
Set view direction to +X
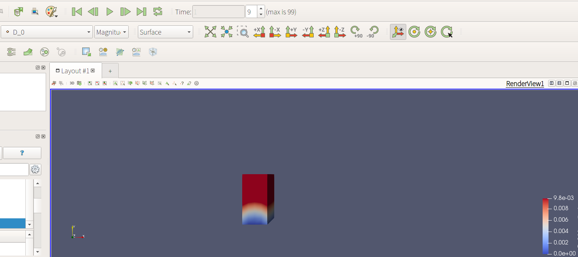click(x=259, y=32)
